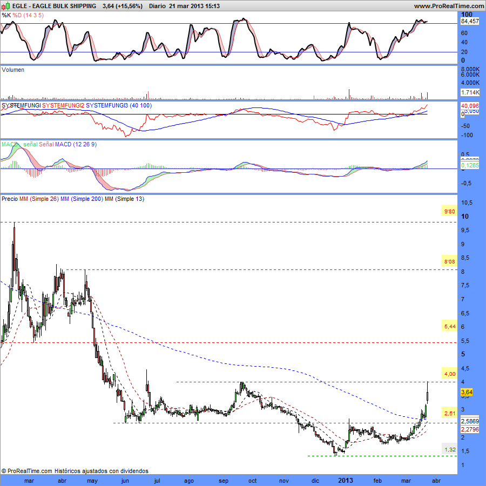
Task: Click the stochastic scale value 100
Action: click(467, 14)
